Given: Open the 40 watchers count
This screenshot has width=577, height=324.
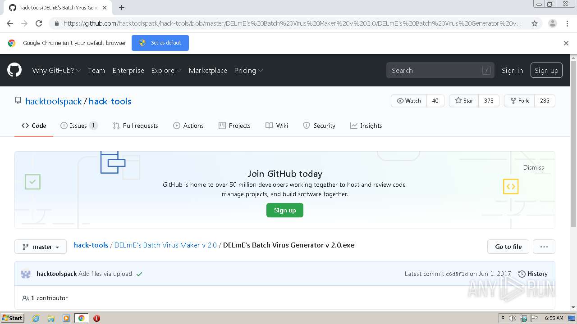Looking at the screenshot, I should click(x=435, y=101).
